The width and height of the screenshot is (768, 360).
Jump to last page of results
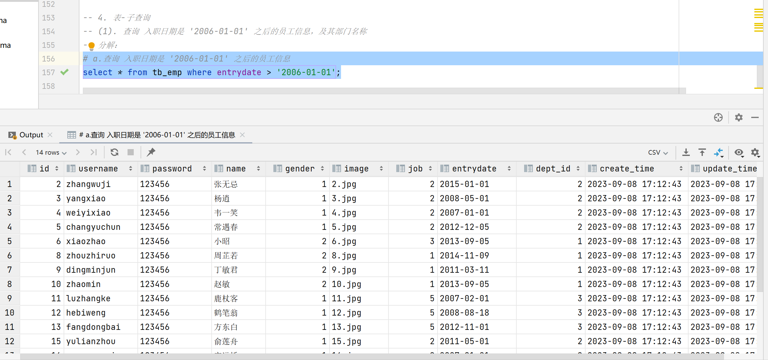click(94, 152)
